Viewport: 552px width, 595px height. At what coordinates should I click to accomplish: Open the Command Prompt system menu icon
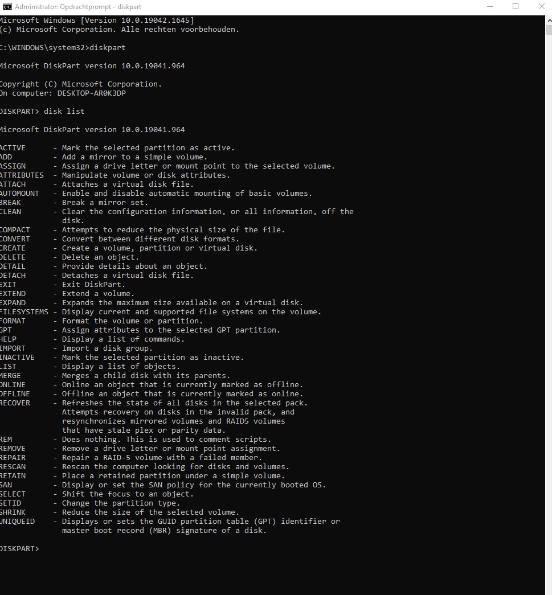click(7, 7)
